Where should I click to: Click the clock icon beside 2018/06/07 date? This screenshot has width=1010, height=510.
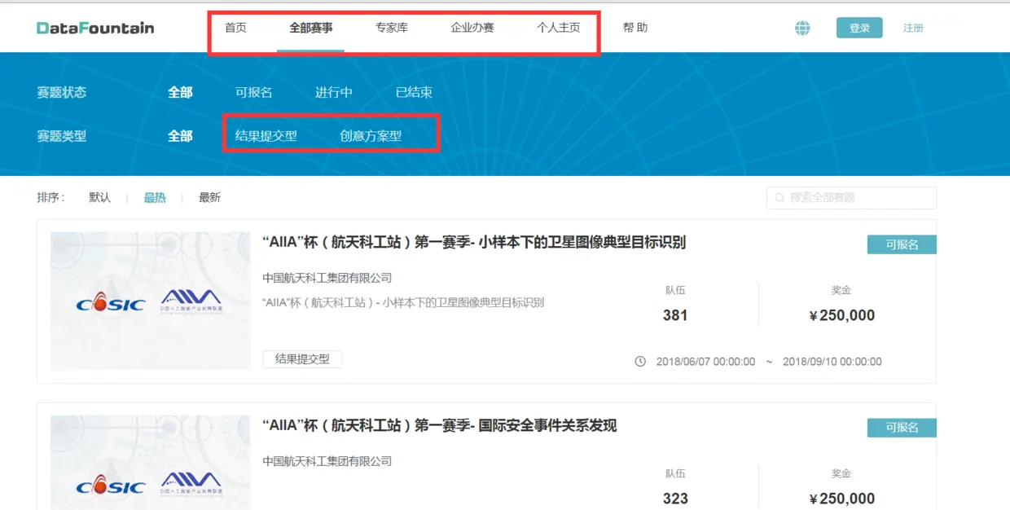[x=640, y=361]
